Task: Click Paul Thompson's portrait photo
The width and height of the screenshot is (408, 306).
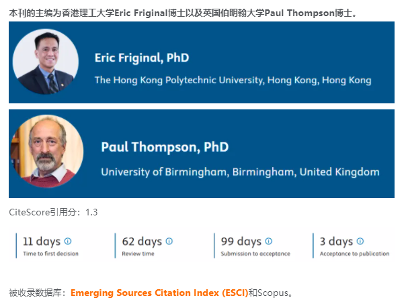Action: pyautogui.click(x=46, y=152)
